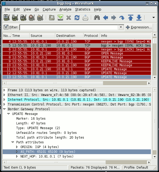This screenshot has height=172, width=159.
Task: Collapse the UPDATE Message tree node
Action: point(9,114)
